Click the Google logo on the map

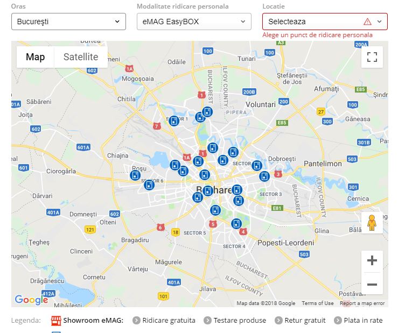pyautogui.click(x=31, y=300)
